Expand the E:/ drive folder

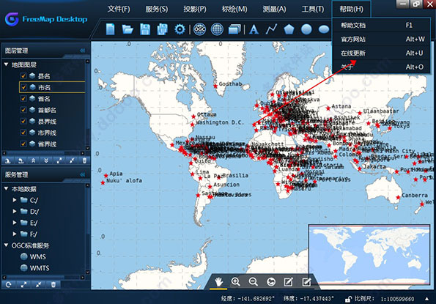point(15,223)
